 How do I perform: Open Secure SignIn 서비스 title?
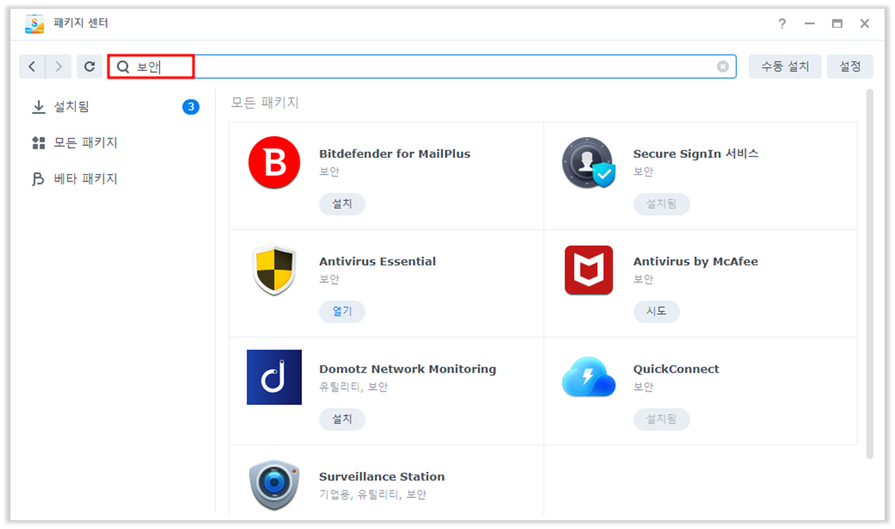coord(696,154)
